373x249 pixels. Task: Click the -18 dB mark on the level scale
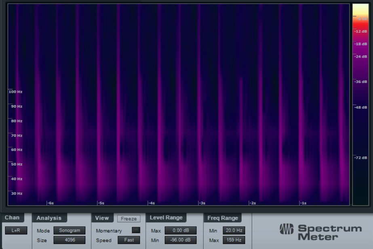click(360, 44)
